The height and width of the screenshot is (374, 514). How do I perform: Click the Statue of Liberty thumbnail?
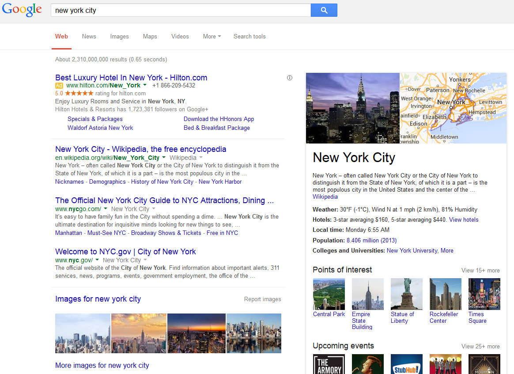pyautogui.click(x=406, y=294)
